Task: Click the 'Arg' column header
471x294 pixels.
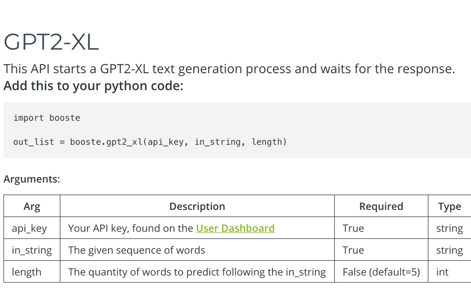Action: (x=32, y=206)
